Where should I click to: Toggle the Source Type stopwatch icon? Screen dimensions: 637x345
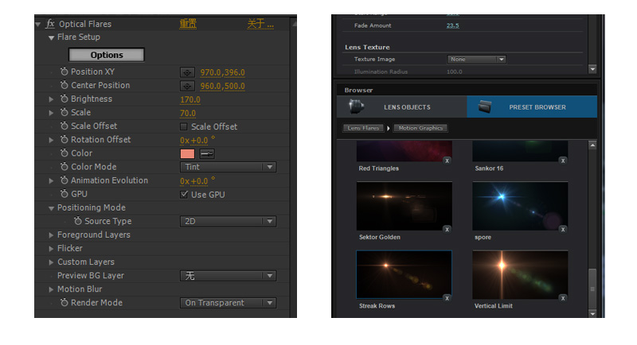click(x=78, y=221)
